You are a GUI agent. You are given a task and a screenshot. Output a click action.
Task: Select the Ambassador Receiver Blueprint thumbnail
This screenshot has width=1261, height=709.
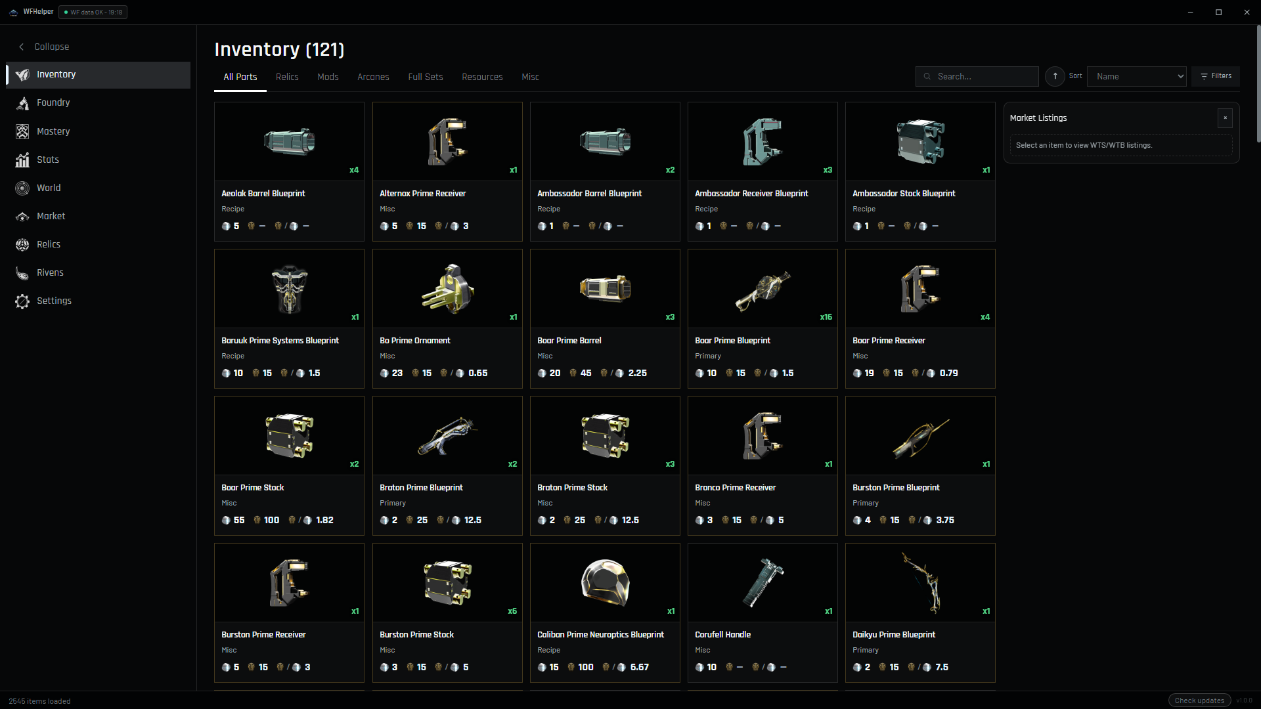click(763, 142)
